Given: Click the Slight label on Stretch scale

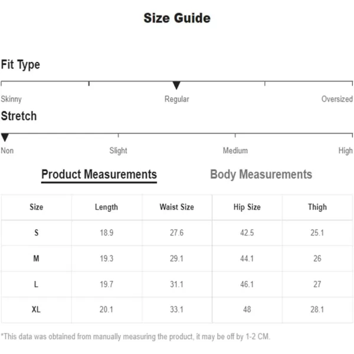Looking at the screenshot, I should (x=118, y=150).
